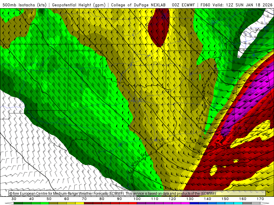Click the dark maroon legend swatch at 70

point(89,203)
